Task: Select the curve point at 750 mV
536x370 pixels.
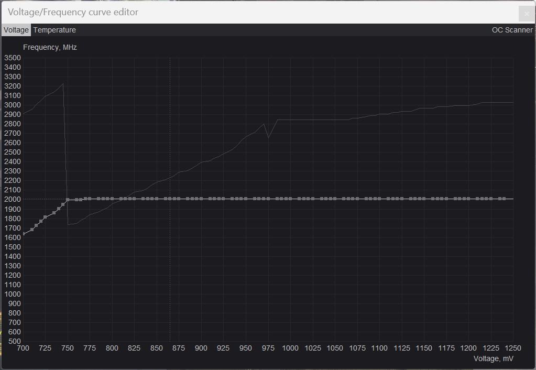Action: point(68,200)
